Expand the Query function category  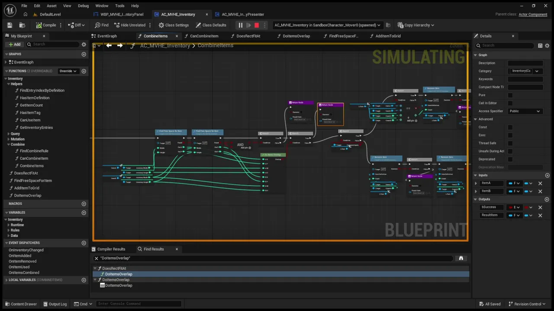(9, 134)
